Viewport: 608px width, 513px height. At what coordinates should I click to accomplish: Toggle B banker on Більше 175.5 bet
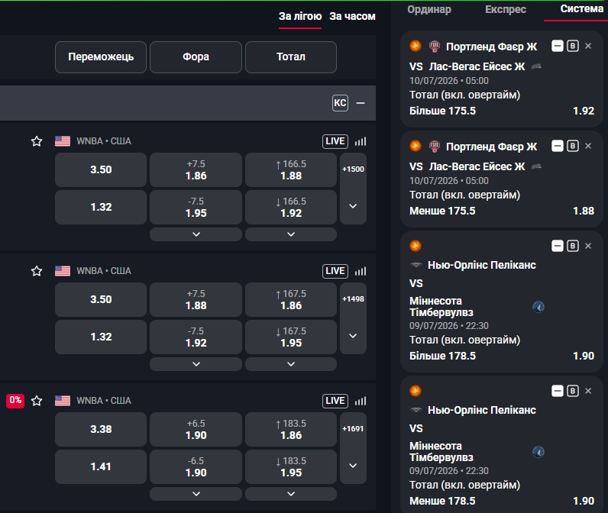(x=573, y=46)
